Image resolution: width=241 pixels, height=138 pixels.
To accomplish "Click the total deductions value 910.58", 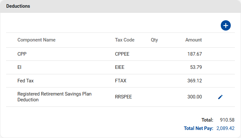I will pos(227,120).
